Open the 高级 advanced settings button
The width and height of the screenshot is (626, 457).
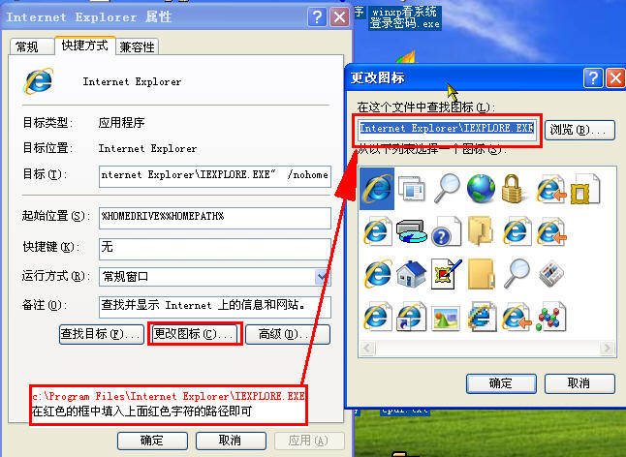(288, 334)
